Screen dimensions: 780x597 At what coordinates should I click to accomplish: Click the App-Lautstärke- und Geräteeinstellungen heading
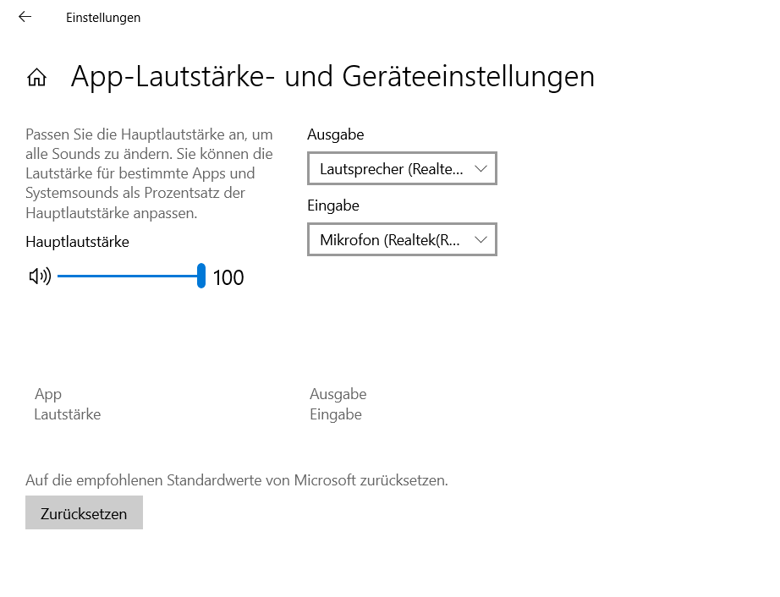tap(332, 76)
